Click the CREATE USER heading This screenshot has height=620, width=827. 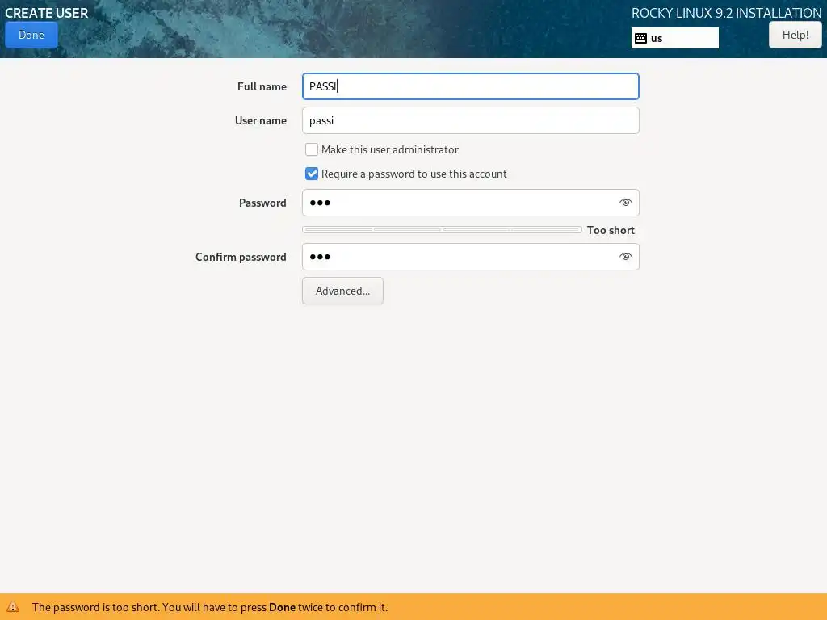pyautogui.click(x=46, y=13)
